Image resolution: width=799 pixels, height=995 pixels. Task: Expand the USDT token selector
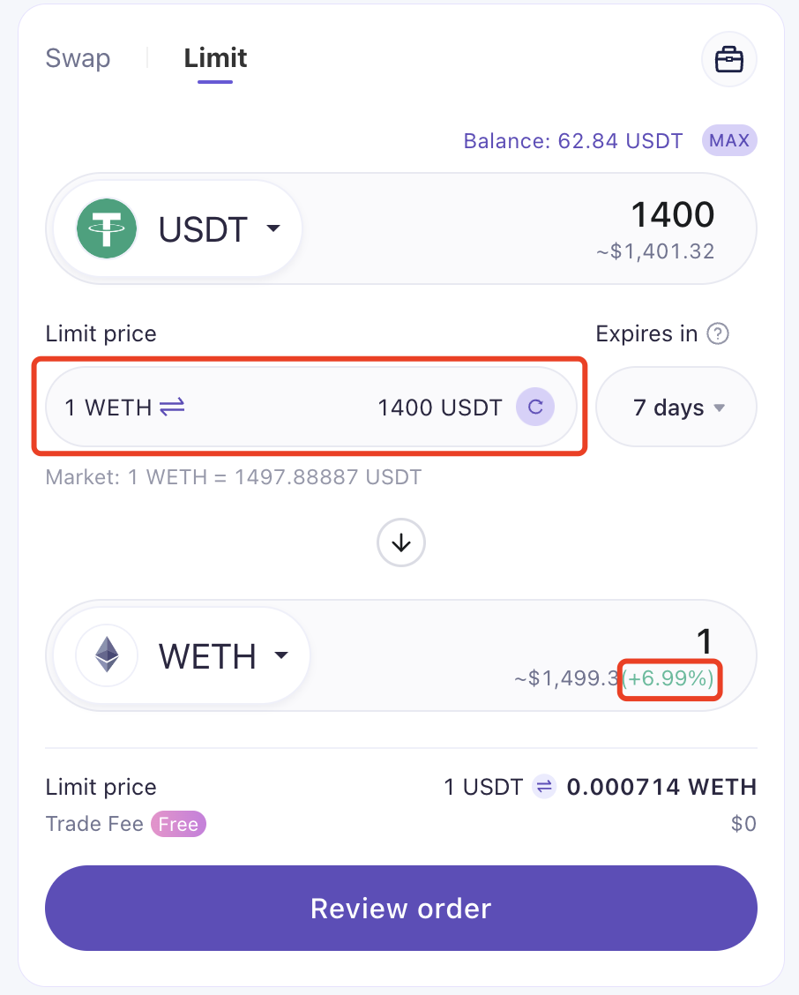click(x=177, y=228)
